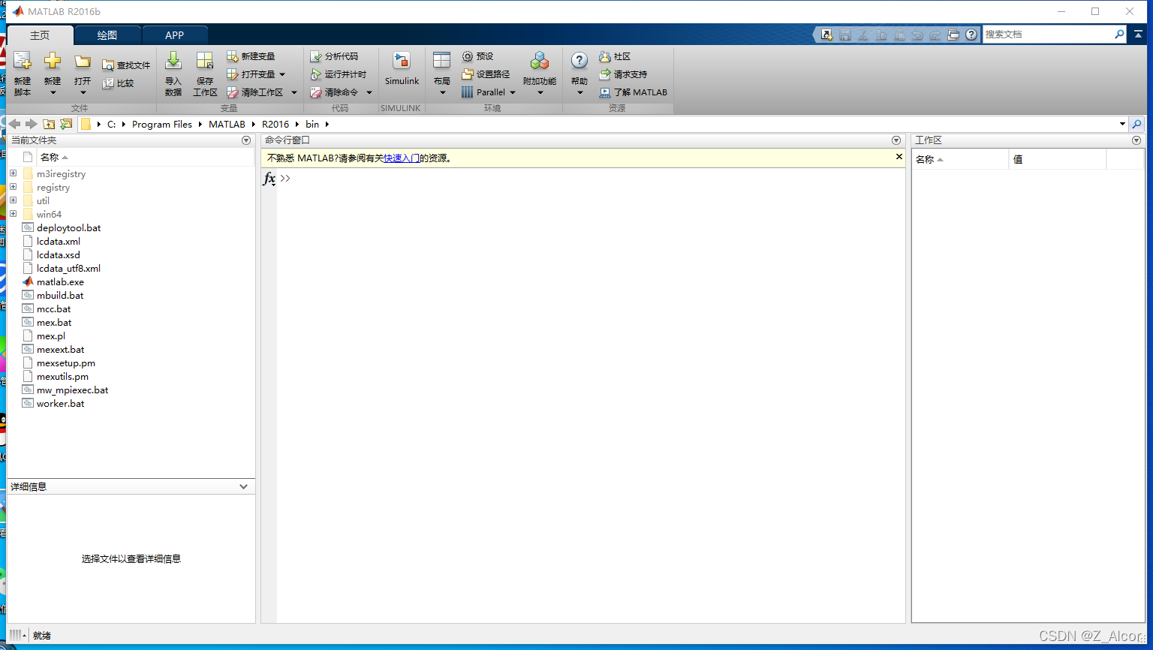
Task: Open the 清除命令 dropdown arrow
Action: [369, 92]
